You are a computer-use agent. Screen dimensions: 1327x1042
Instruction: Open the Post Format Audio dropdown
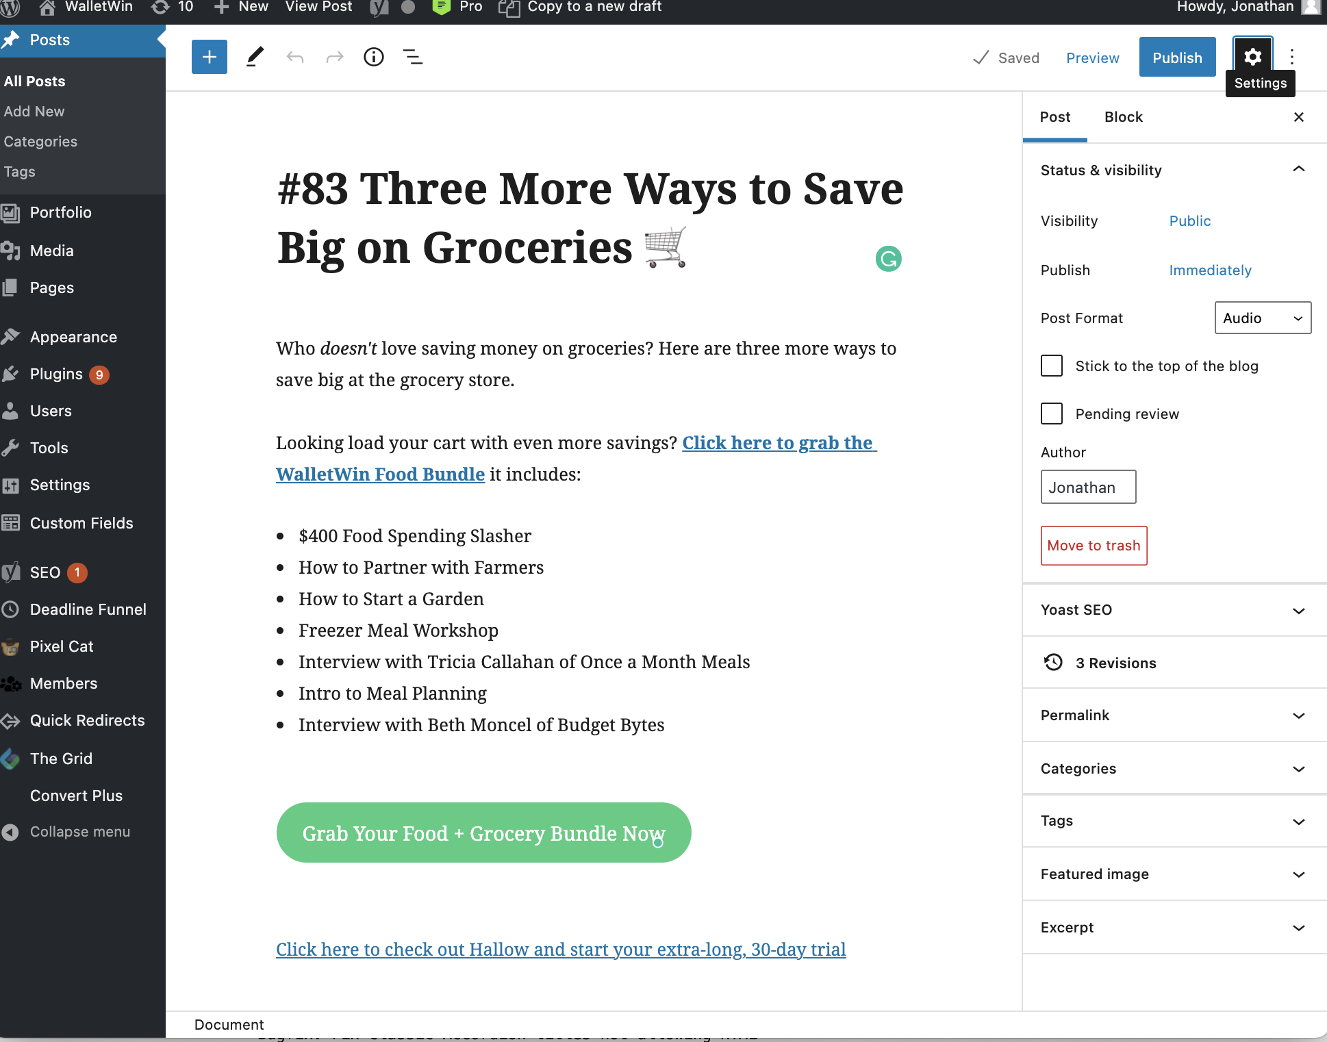pos(1263,318)
